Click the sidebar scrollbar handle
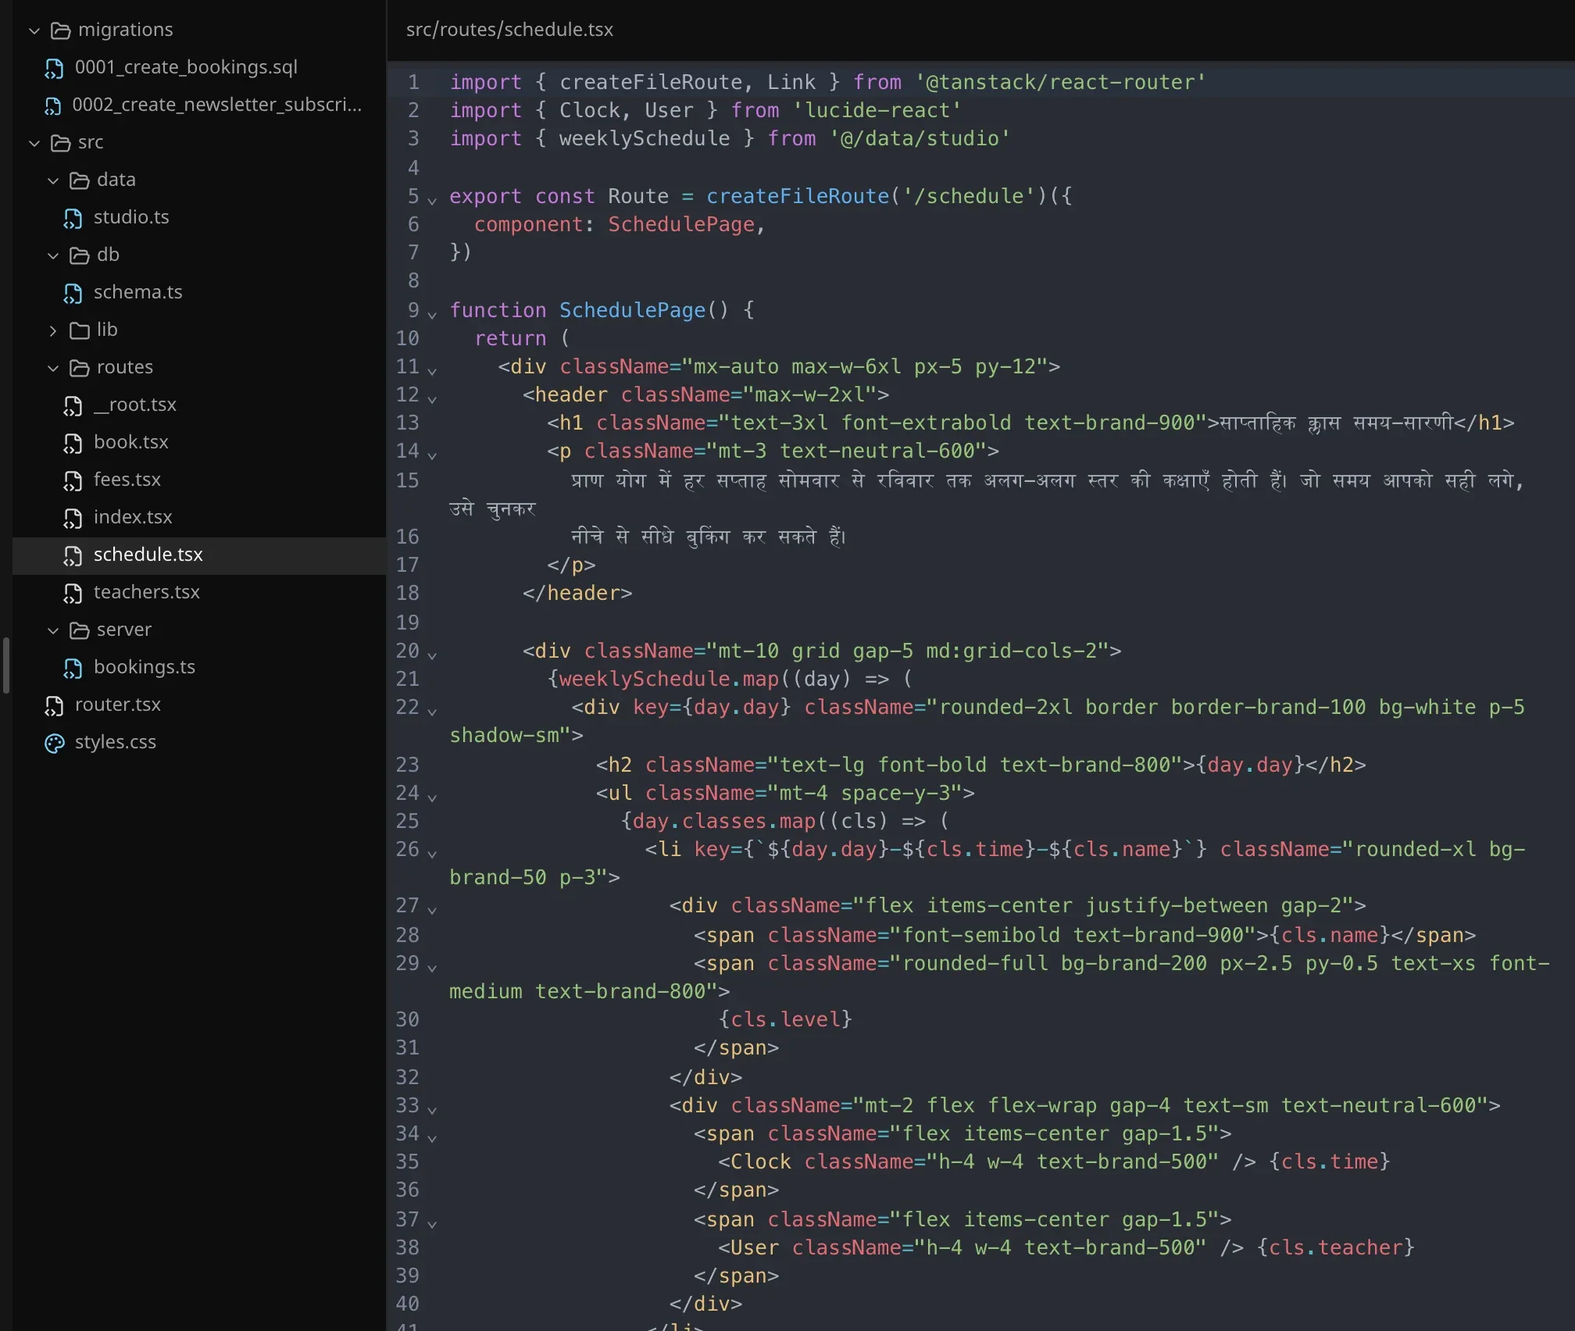Screen dimensions: 1575x1331 [5, 665]
